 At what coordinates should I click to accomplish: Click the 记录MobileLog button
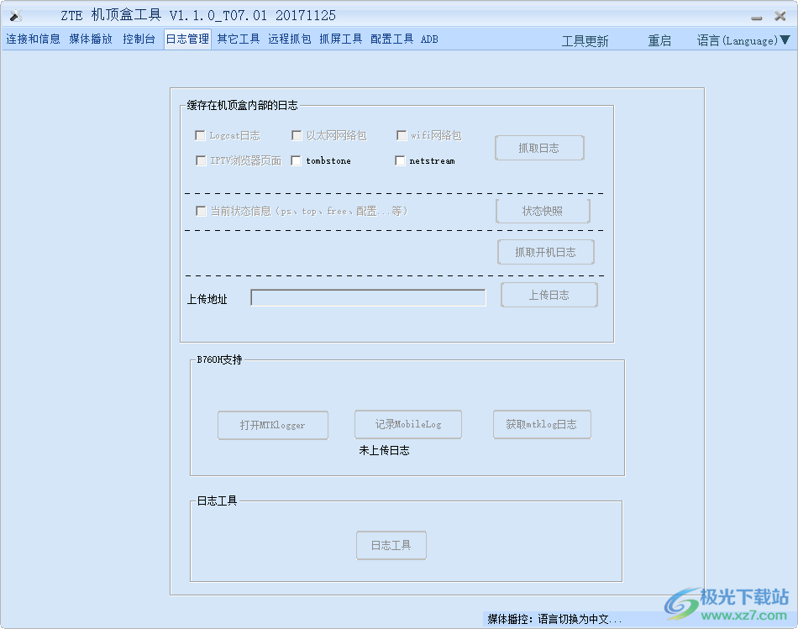click(x=408, y=424)
